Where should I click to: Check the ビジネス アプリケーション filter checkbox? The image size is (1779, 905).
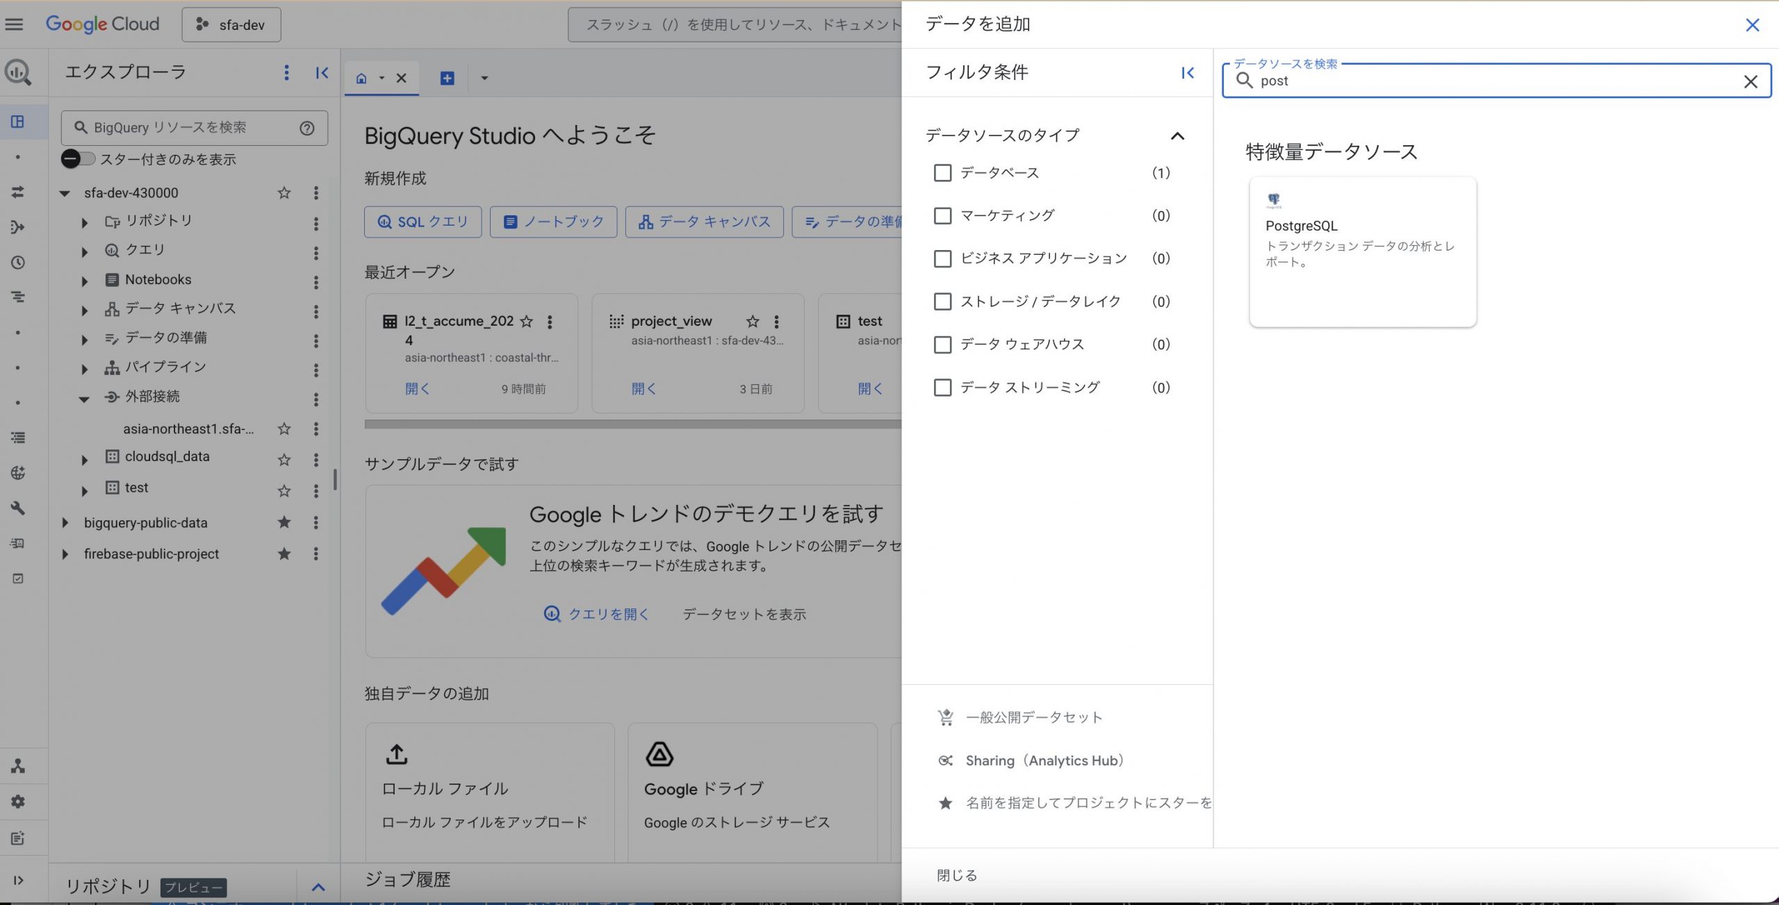tap(942, 258)
